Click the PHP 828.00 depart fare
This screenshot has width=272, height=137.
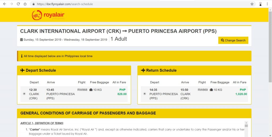122,92
